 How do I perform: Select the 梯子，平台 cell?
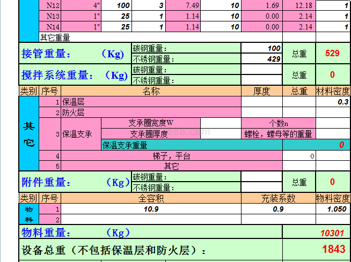point(172,156)
